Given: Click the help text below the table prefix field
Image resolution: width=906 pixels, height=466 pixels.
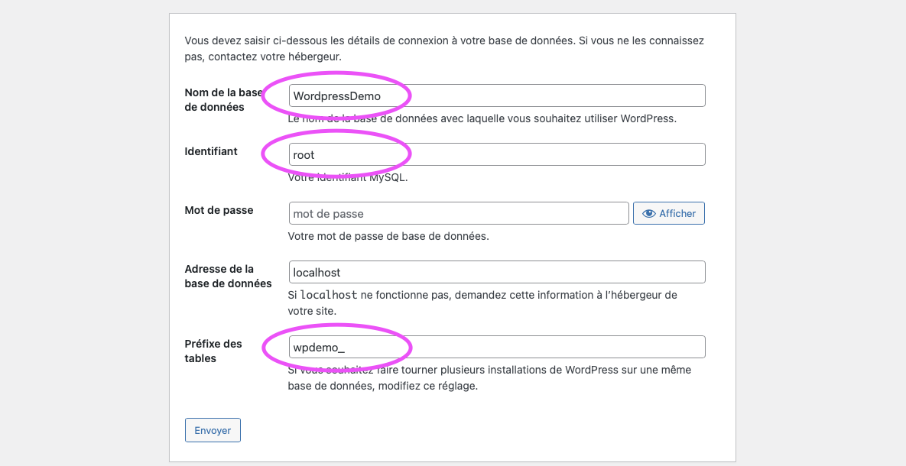Looking at the screenshot, I should pos(489,378).
